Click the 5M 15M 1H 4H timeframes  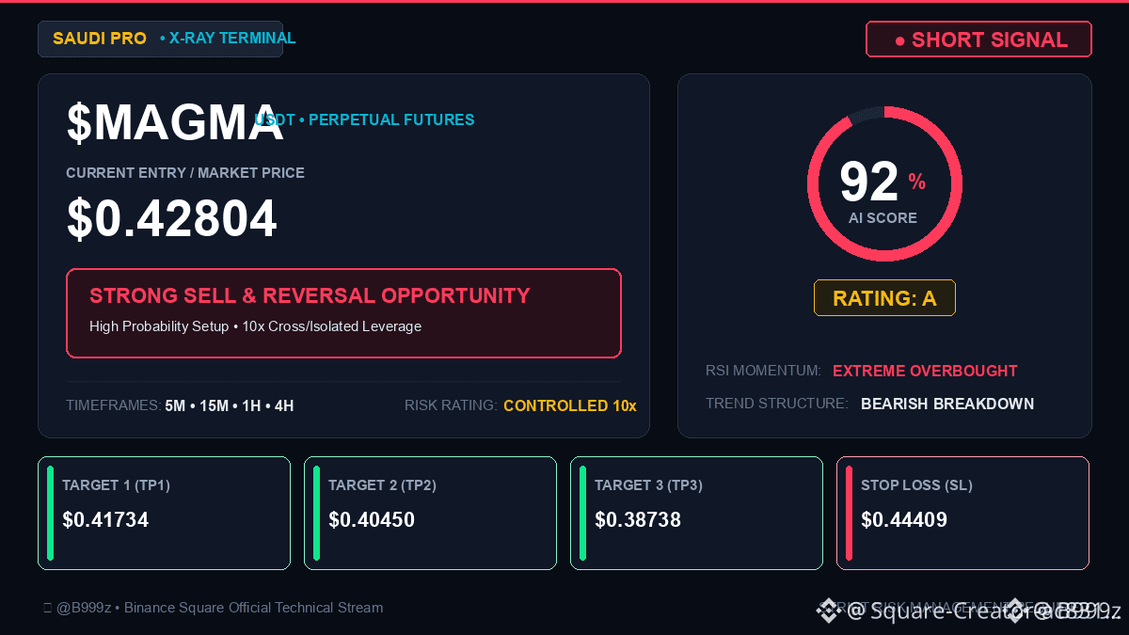pos(230,406)
